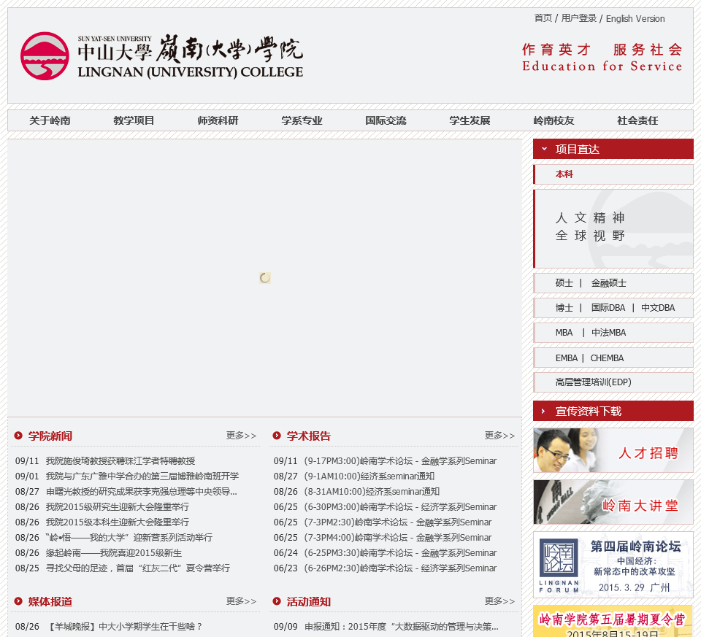The image size is (701, 637).
Task: Click the bullet icon beside 活动通知
Action: (x=277, y=601)
